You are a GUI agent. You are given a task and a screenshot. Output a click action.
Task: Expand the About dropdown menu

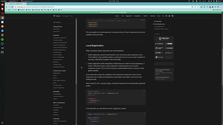(146, 16)
